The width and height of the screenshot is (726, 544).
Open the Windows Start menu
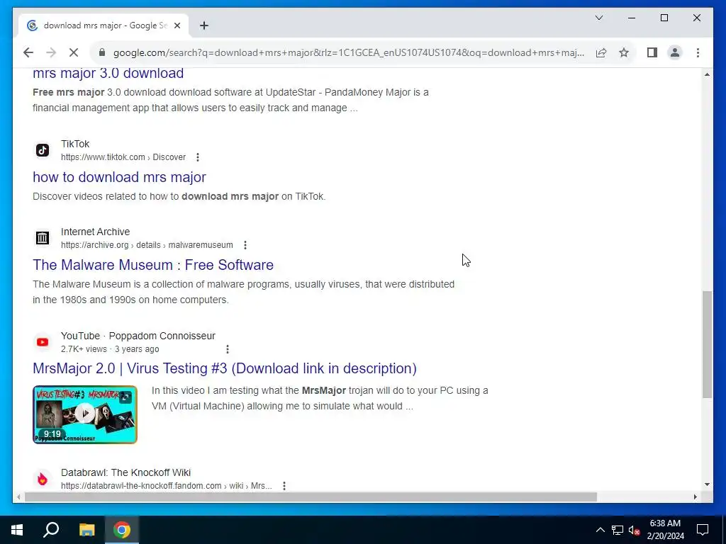pyautogui.click(x=17, y=530)
